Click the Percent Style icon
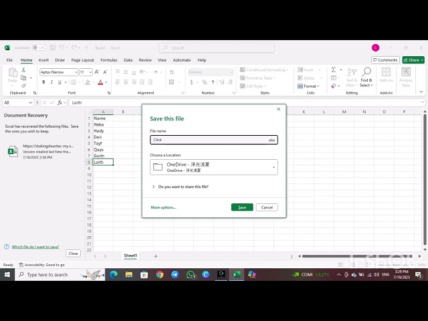Screen dimensions: 428x321 coord(205,82)
